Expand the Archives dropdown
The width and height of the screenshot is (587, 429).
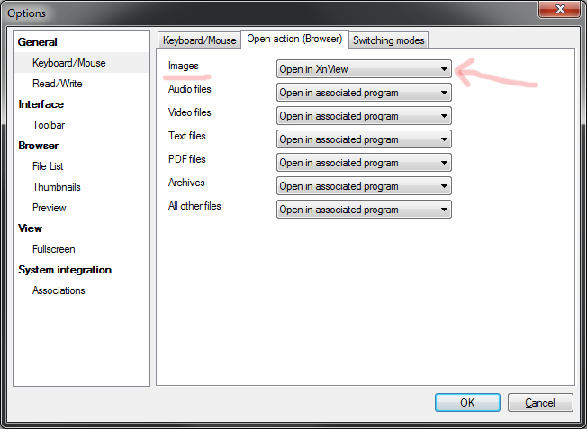(x=363, y=186)
